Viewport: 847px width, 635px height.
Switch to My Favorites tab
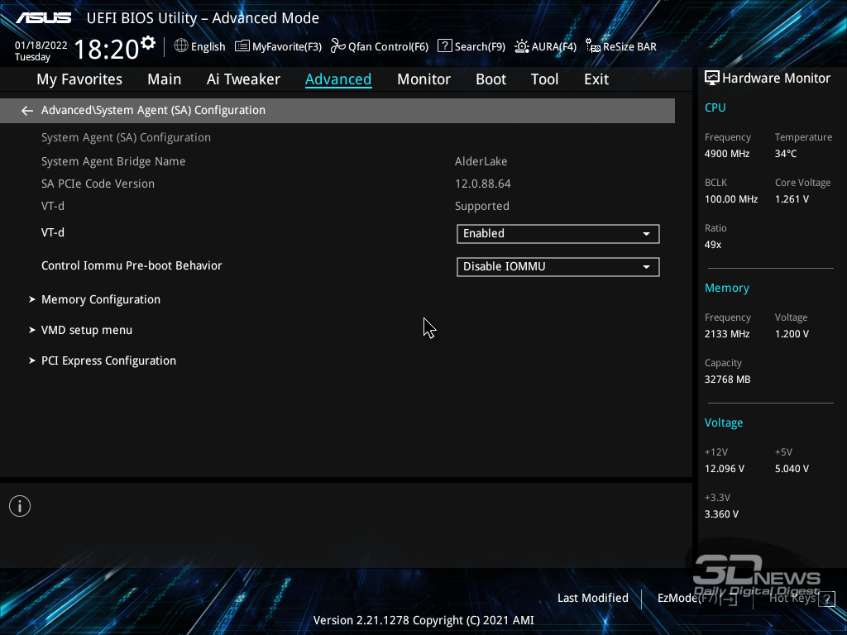79,79
